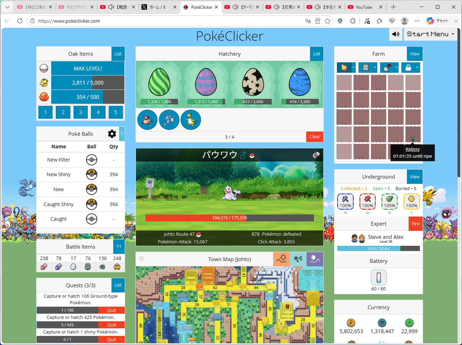Click the Pokédollar currency icon

(351, 323)
